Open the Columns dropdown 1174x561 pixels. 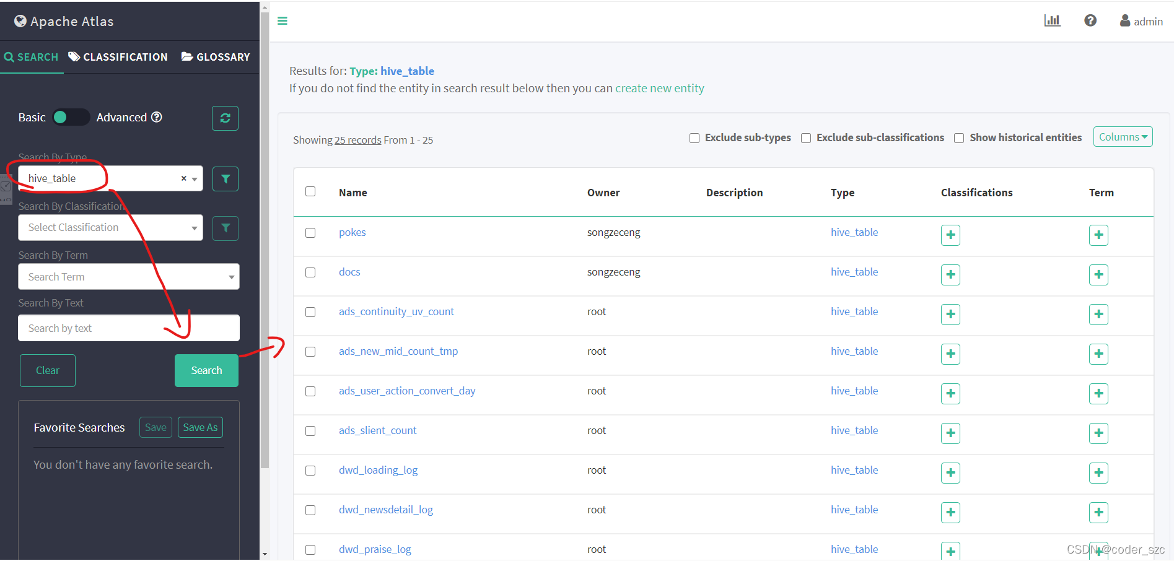pyautogui.click(x=1123, y=137)
